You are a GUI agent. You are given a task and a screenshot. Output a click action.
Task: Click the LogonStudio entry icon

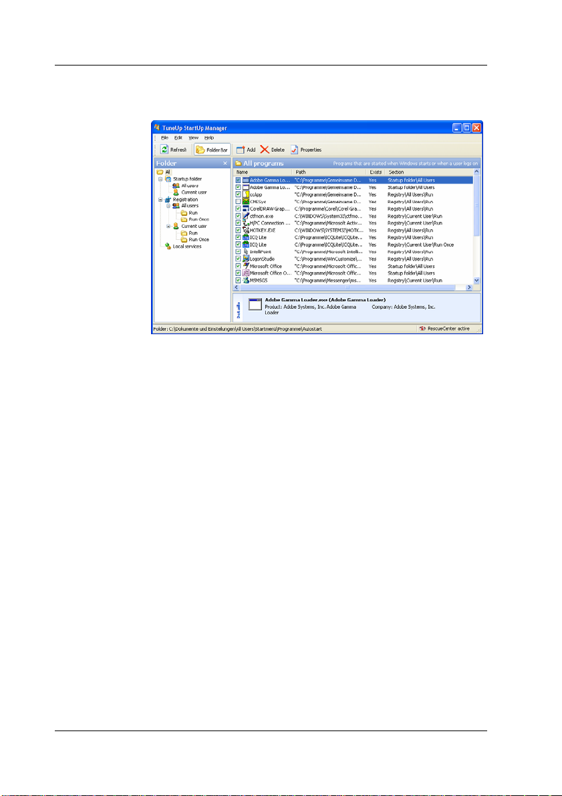[x=246, y=259]
